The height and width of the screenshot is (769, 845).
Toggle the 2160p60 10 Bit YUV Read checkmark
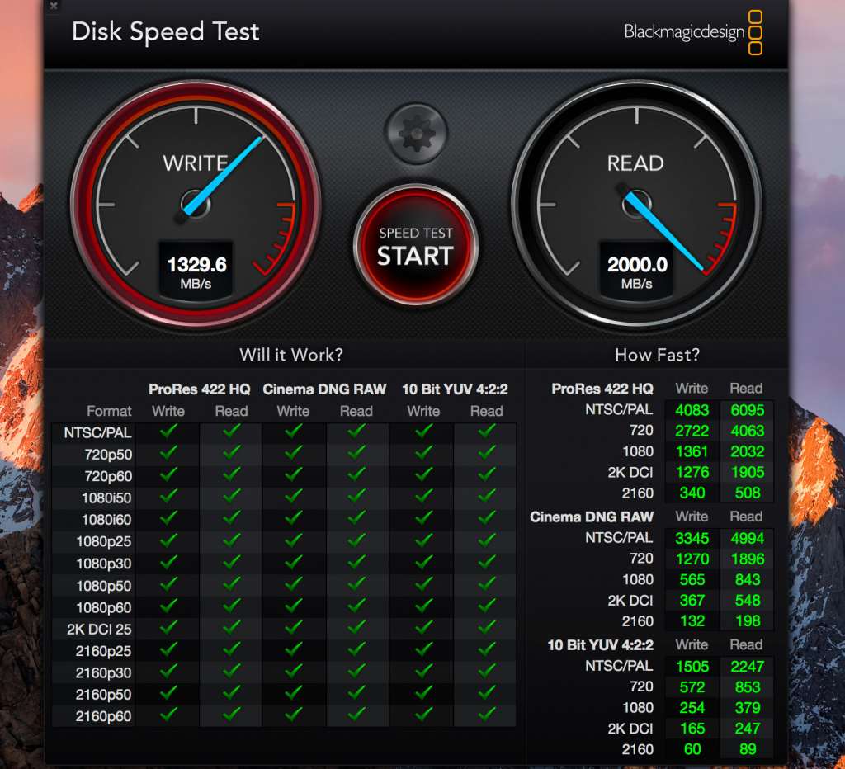(x=486, y=716)
